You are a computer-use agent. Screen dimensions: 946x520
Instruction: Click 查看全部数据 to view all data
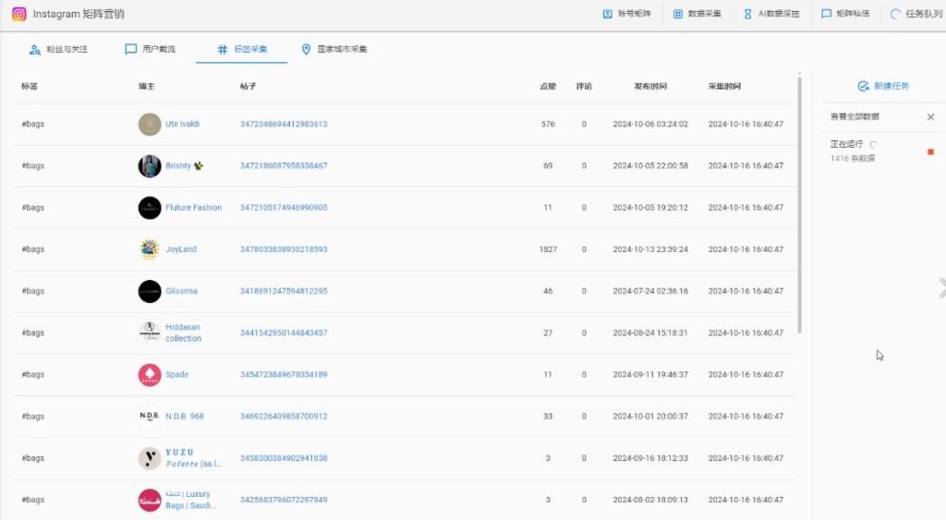pos(855,117)
